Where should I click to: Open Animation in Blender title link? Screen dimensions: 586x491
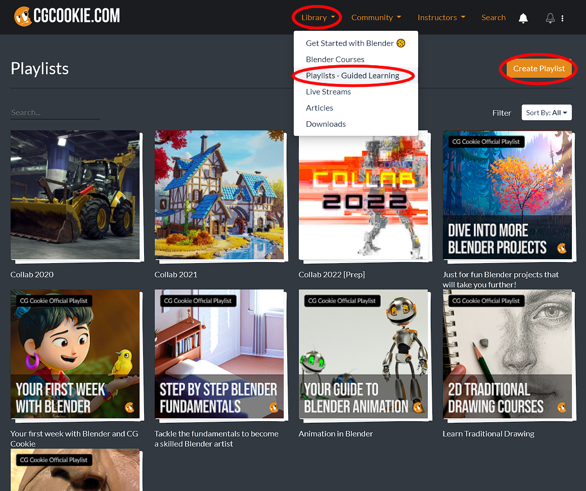tap(336, 433)
